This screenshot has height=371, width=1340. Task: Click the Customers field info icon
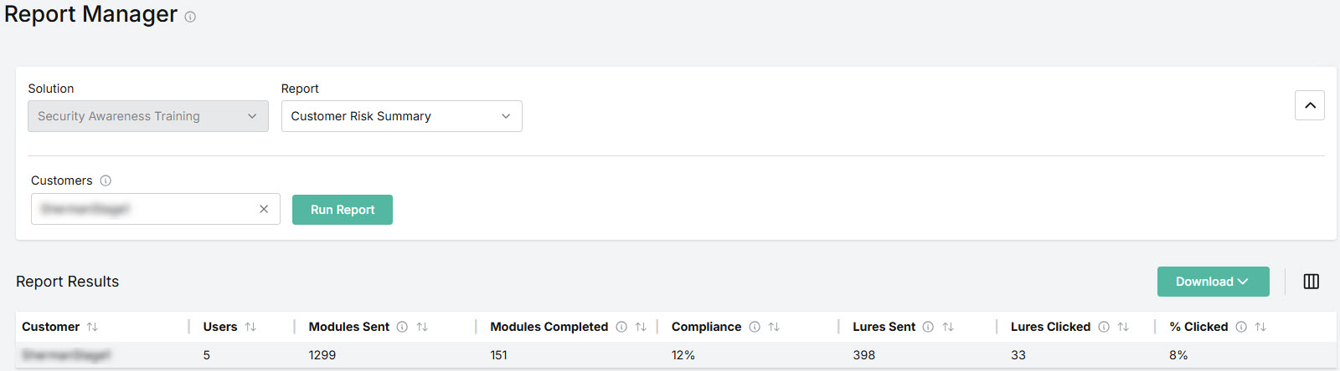pyautogui.click(x=106, y=180)
